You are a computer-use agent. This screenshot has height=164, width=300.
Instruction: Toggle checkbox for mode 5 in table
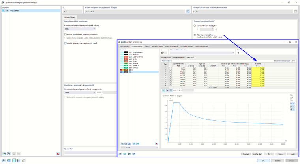[171, 76]
